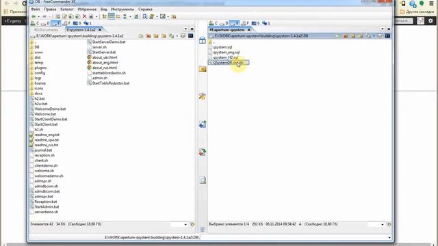Open the left panel tab list dropdown

pos(185,29)
